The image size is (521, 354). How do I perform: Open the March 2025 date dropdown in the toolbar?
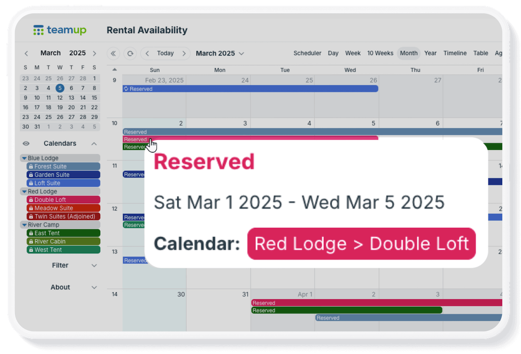coord(220,53)
